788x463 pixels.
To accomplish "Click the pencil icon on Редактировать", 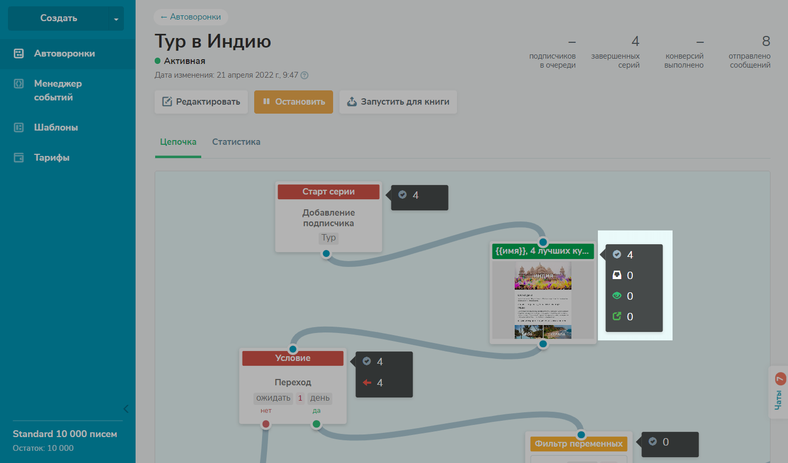I will 167,101.
